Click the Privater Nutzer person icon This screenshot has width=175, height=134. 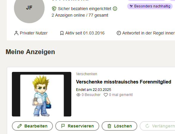coord(16,33)
